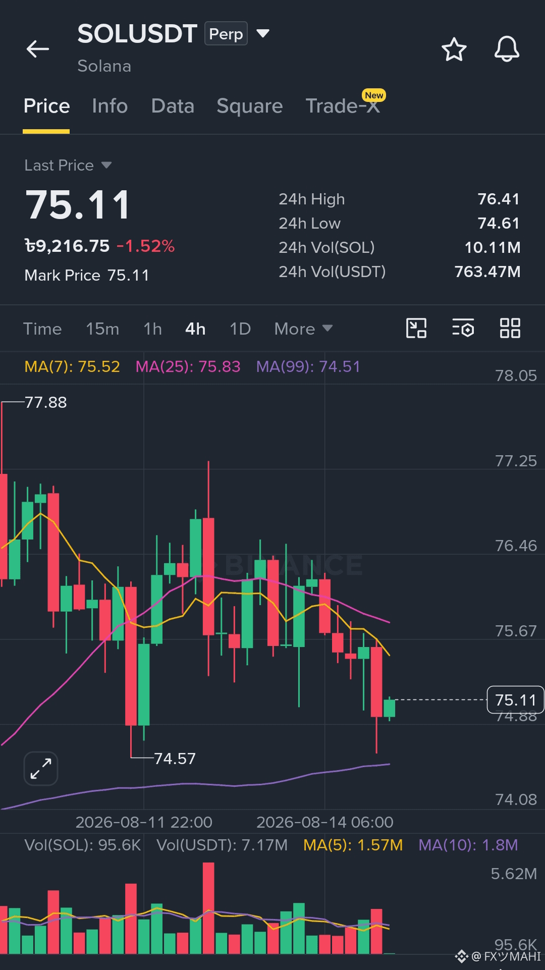This screenshot has height=970, width=545.
Task: Tap the Perp contract badge
Action: click(226, 34)
